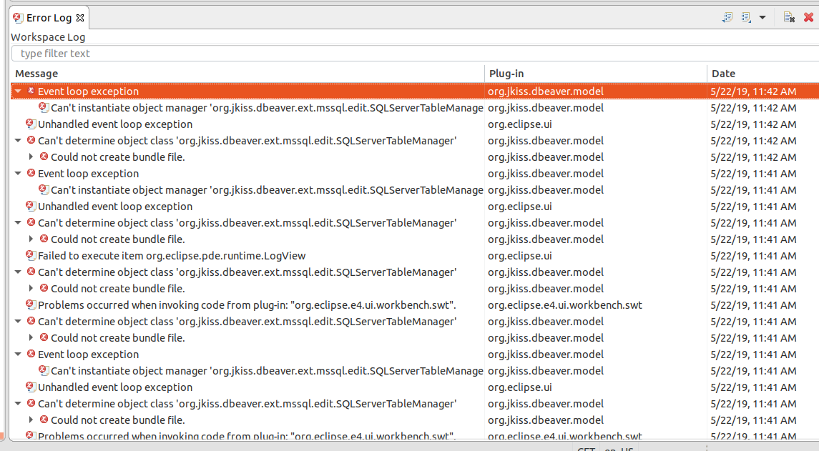
Task: Click the error icon of 'Failed to execute item' row
Action: 31,255
